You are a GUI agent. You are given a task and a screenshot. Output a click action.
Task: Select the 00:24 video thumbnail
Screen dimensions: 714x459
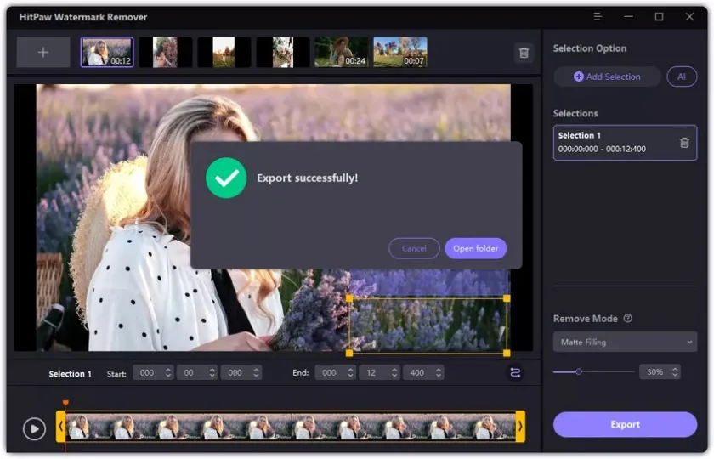click(x=341, y=53)
